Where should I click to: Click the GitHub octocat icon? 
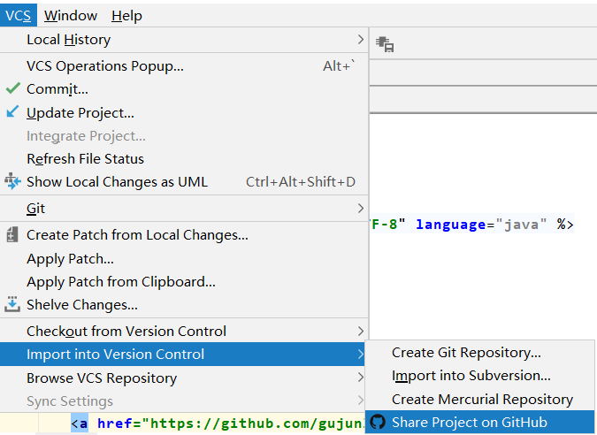click(x=378, y=422)
